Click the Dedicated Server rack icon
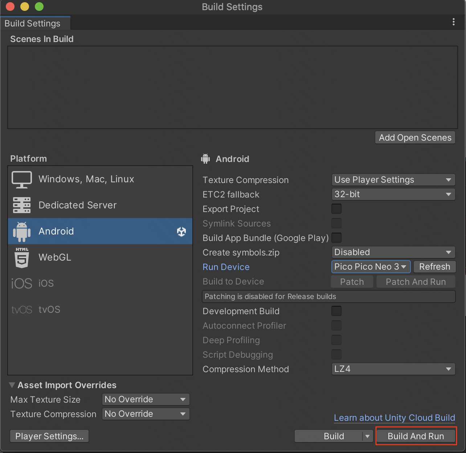The image size is (466, 453). pyautogui.click(x=22, y=205)
